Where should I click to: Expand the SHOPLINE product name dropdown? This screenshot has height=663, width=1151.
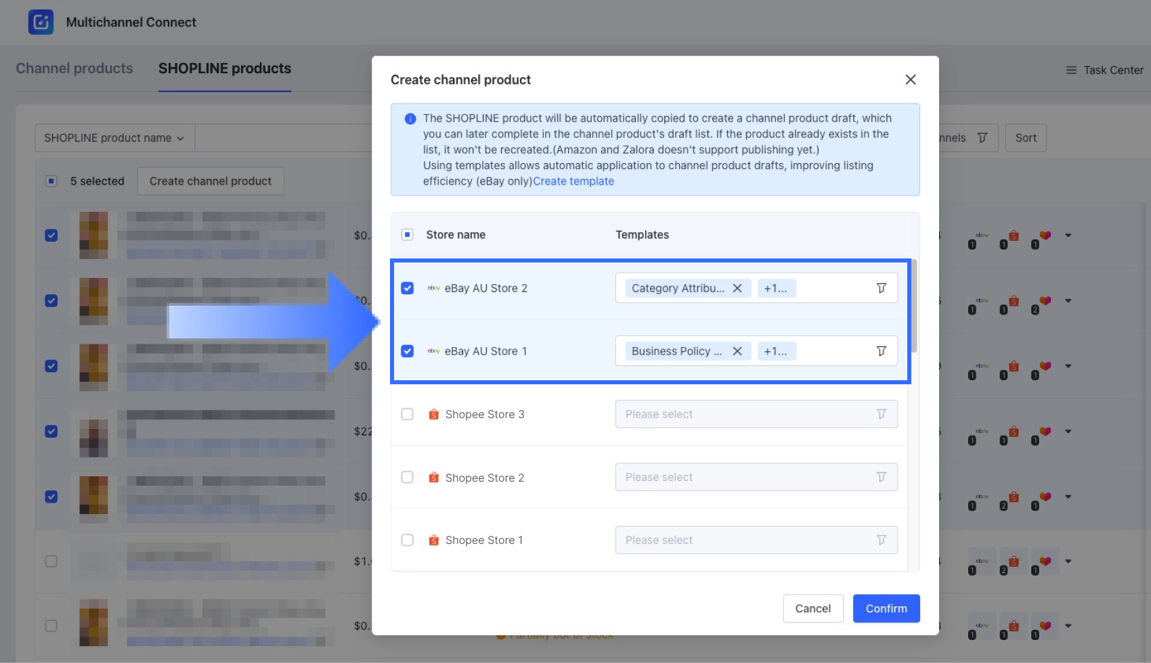click(114, 138)
